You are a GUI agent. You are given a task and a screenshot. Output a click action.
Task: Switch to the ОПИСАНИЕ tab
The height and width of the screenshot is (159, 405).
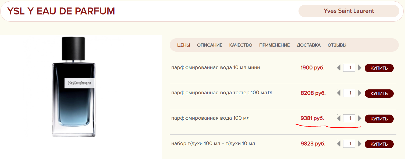[210, 45]
